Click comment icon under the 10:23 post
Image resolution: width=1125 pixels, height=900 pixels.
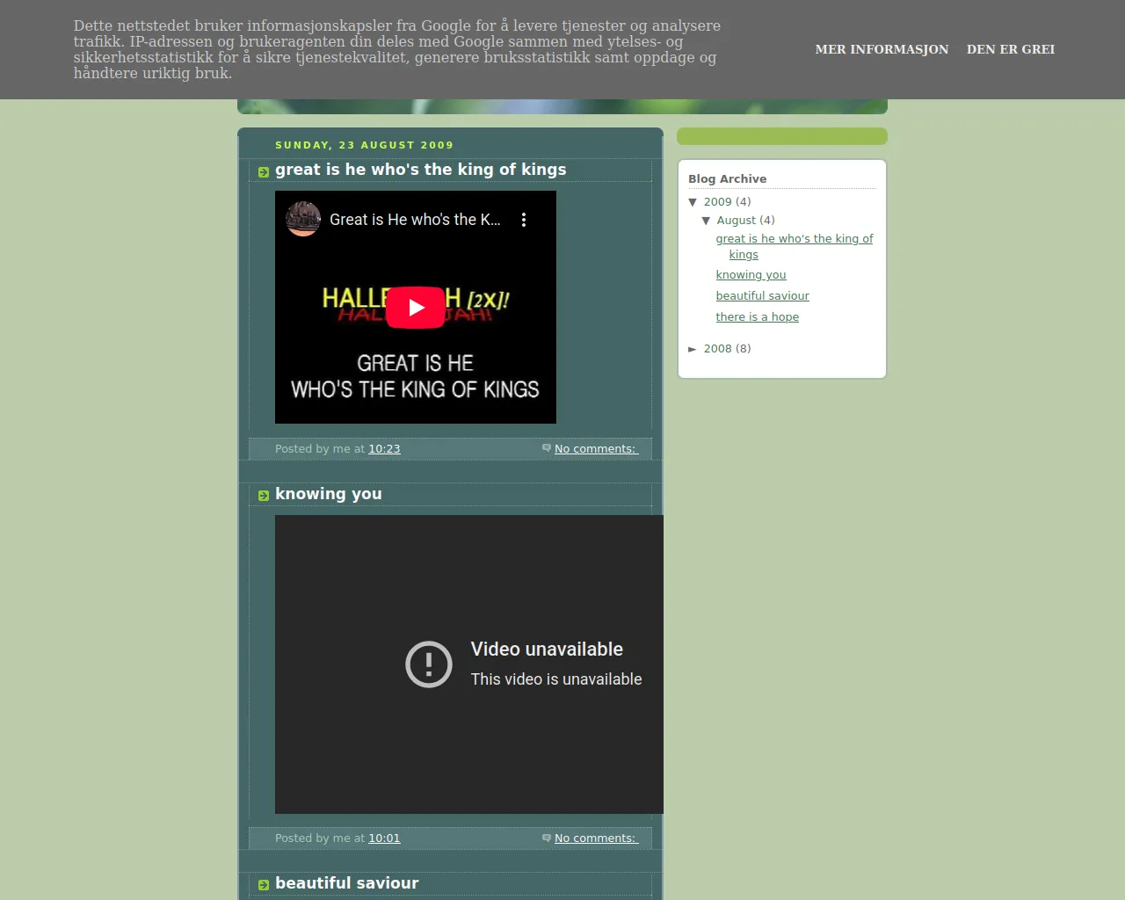click(547, 448)
